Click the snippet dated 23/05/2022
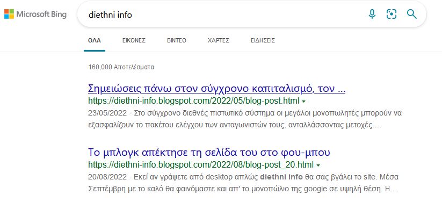 point(245,120)
